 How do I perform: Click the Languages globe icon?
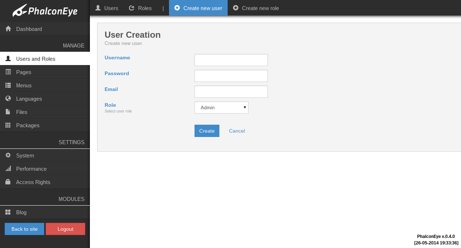coord(8,98)
